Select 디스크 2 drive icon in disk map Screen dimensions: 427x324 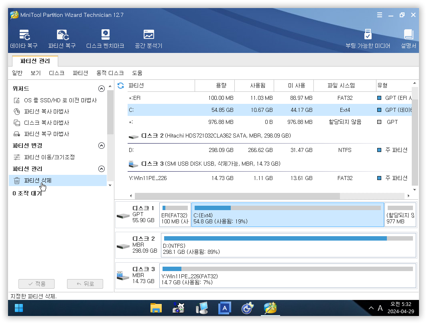coord(123,247)
